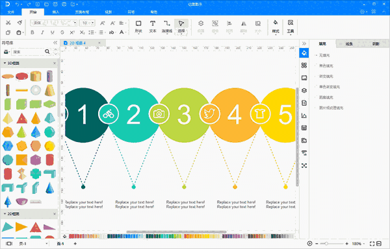Switch to the View ribbon tab (视图)
Image resolution: width=390 pixels, height=249 pixels.
click(x=108, y=12)
